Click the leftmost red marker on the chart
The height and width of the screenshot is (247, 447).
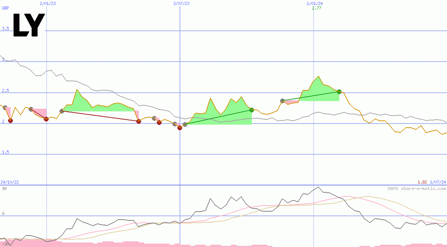coord(10,120)
